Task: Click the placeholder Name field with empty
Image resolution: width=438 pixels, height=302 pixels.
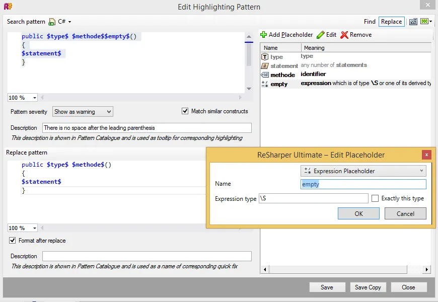Action: pyautogui.click(x=363, y=184)
